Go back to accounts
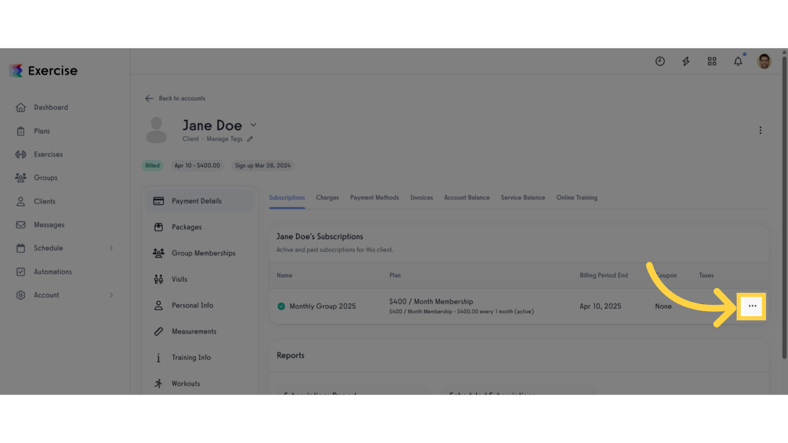 175,98
